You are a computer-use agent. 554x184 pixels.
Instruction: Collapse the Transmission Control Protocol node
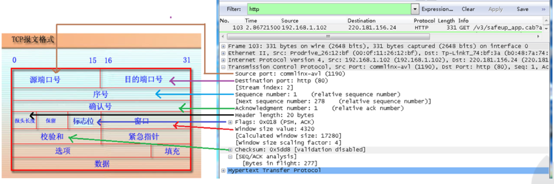[x=224, y=67]
